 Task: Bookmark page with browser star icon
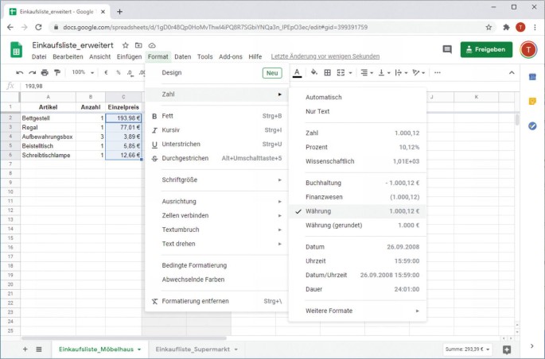point(489,27)
